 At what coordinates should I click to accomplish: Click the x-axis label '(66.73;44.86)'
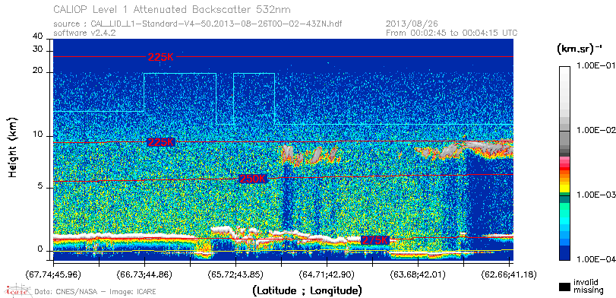point(144,274)
